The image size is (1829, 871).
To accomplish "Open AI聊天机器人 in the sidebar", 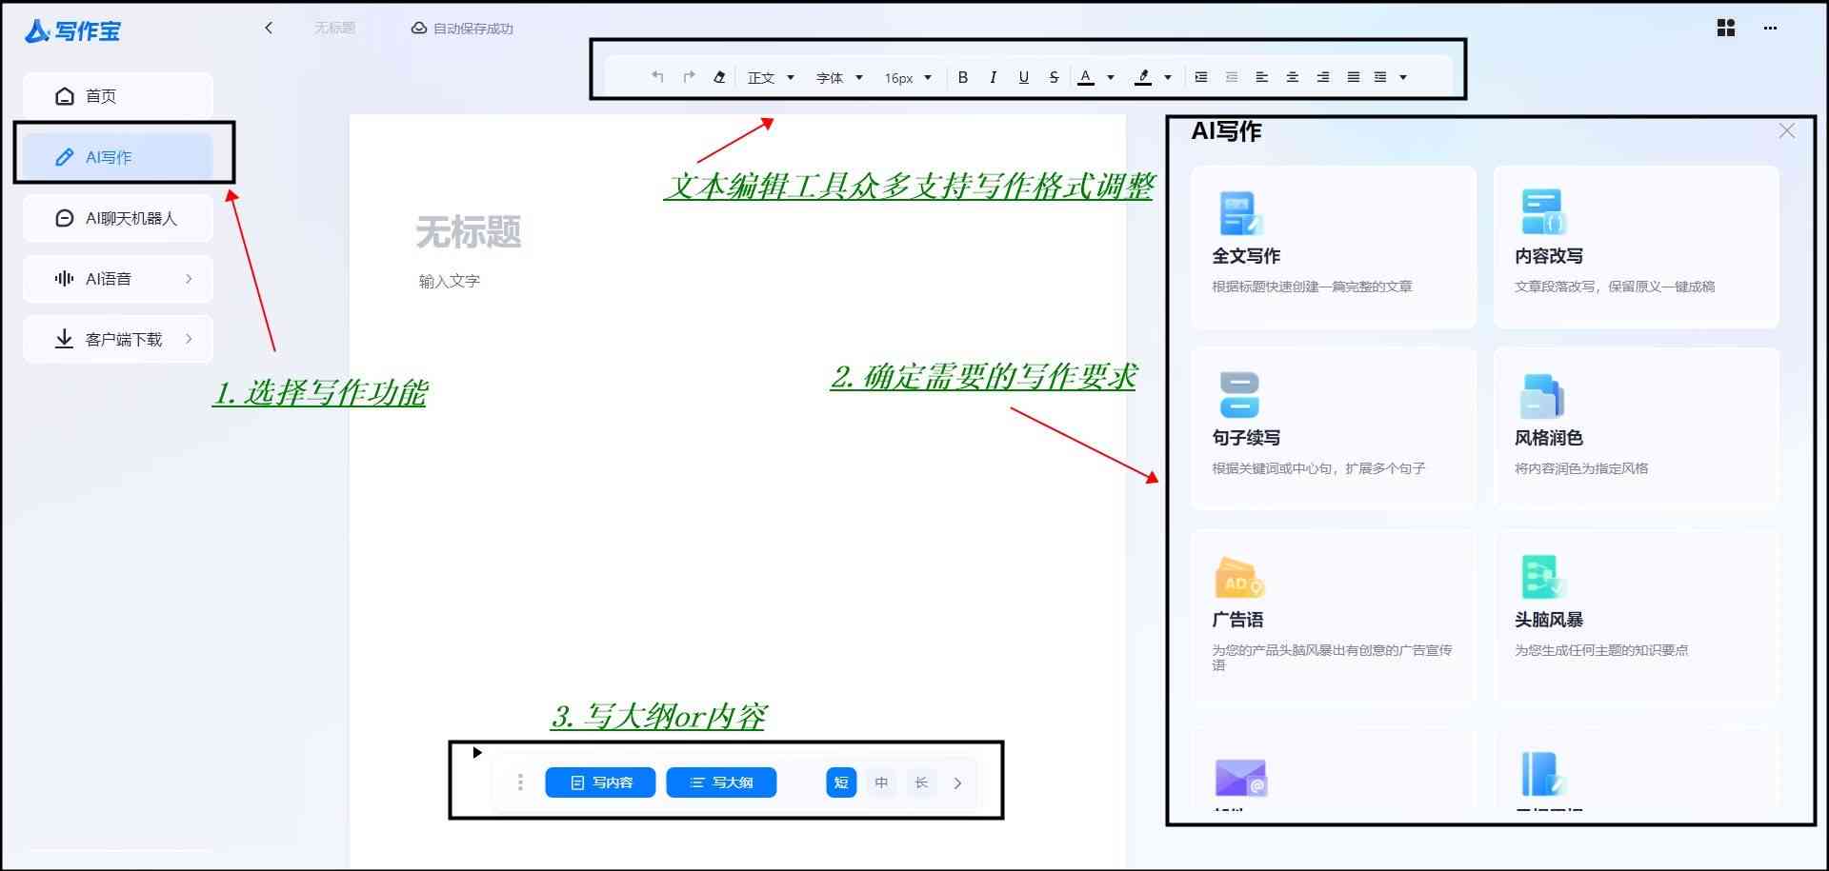I will pos(118,218).
